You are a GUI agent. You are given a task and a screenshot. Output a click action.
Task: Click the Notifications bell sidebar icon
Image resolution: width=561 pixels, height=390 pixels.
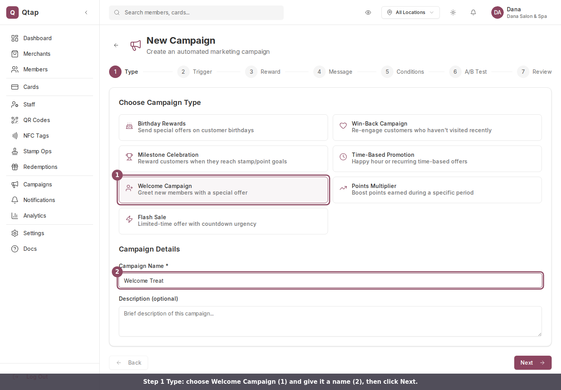pos(15,200)
